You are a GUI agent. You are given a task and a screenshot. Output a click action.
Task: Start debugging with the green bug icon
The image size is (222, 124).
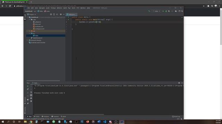pos(166,11)
